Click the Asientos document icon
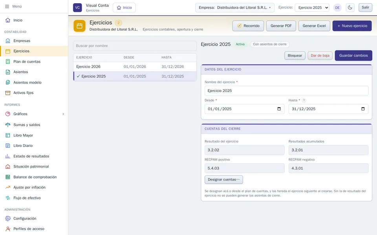Screen dimensions: 377x235 click(x=8, y=72)
